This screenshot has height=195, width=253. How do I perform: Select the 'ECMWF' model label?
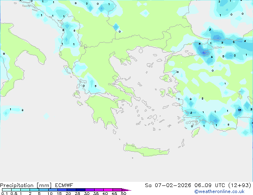pos(64,185)
